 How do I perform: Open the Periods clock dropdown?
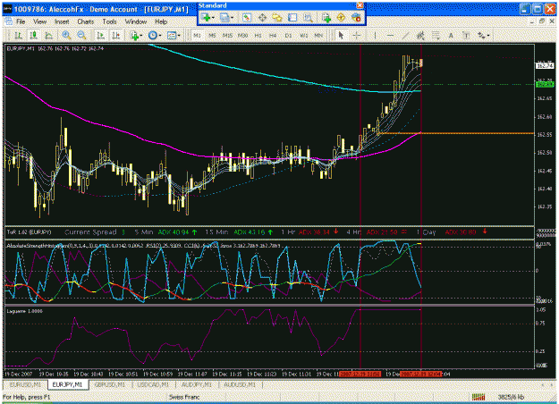[x=155, y=35]
